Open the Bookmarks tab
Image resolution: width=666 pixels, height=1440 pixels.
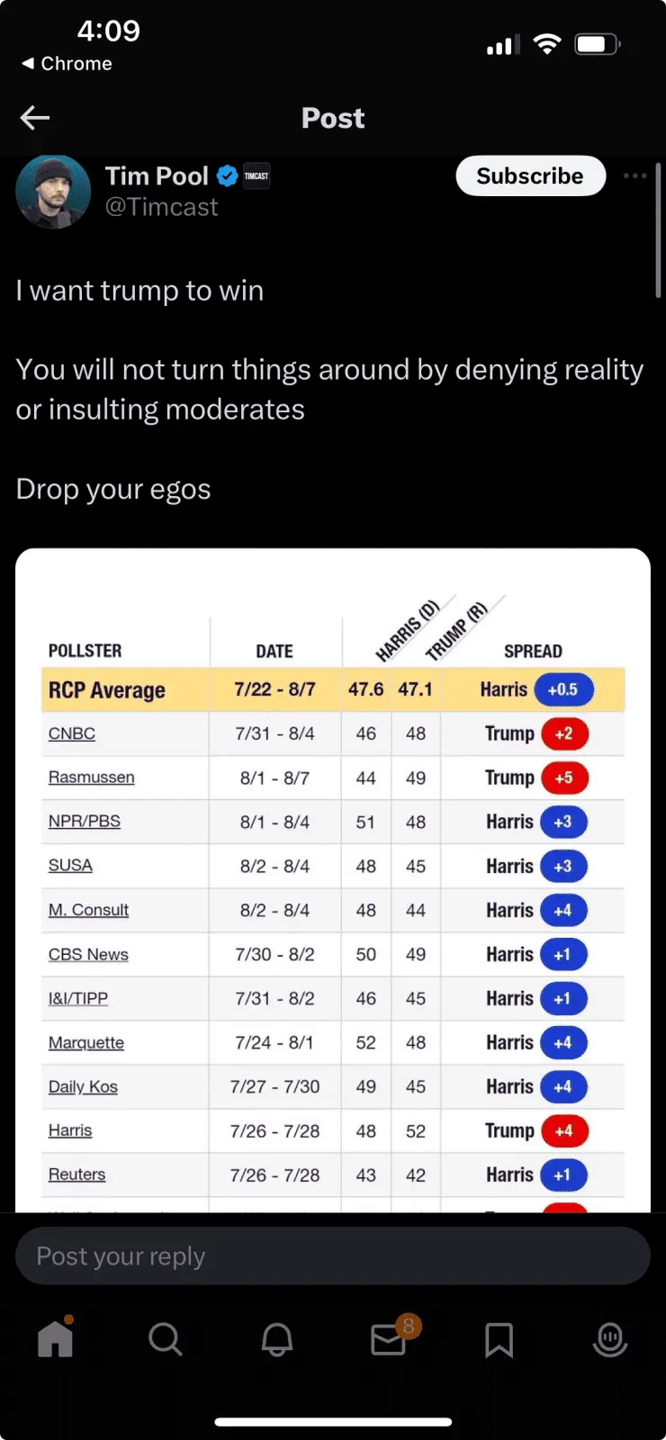click(x=499, y=1339)
